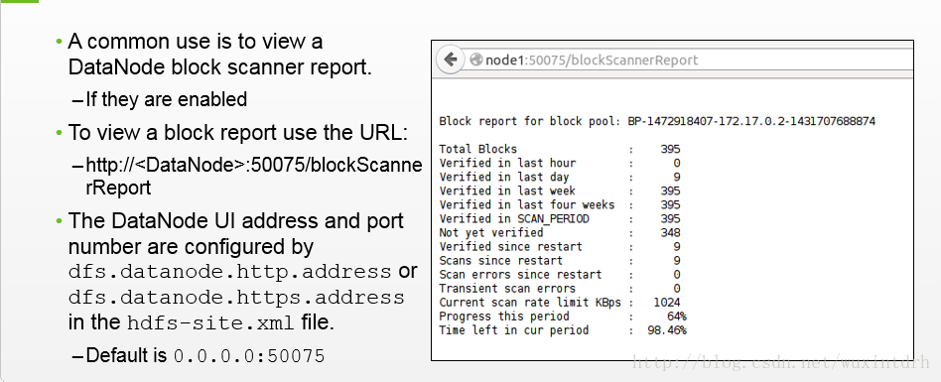Screen dimensions: 941x382
Task: Click the browser back arrow button
Action: [450, 60]
